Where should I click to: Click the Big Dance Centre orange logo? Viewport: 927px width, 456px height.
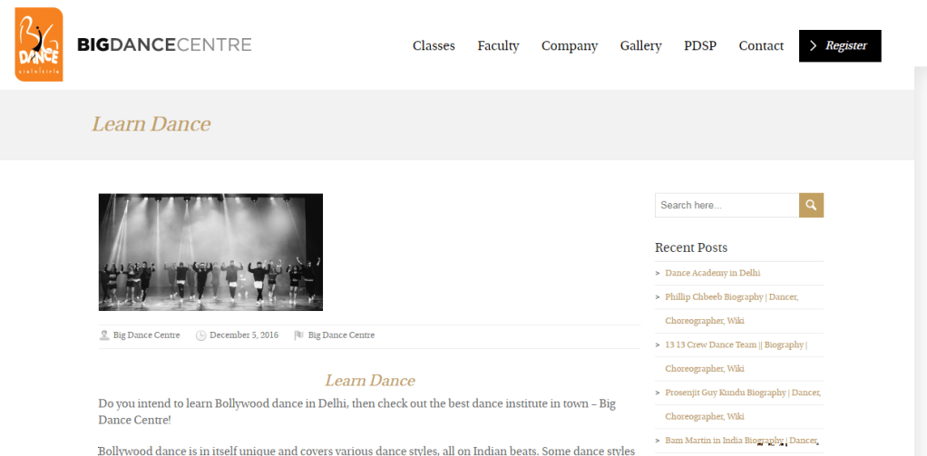point(39,44)
